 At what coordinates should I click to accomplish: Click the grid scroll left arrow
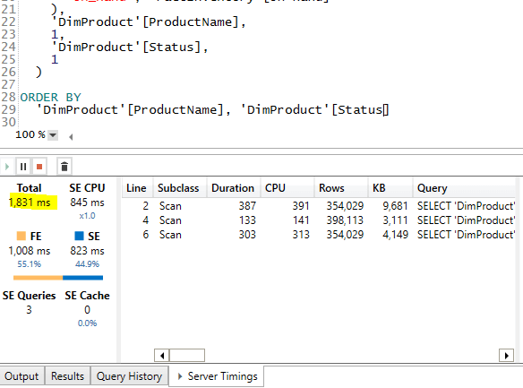[162, 356]
